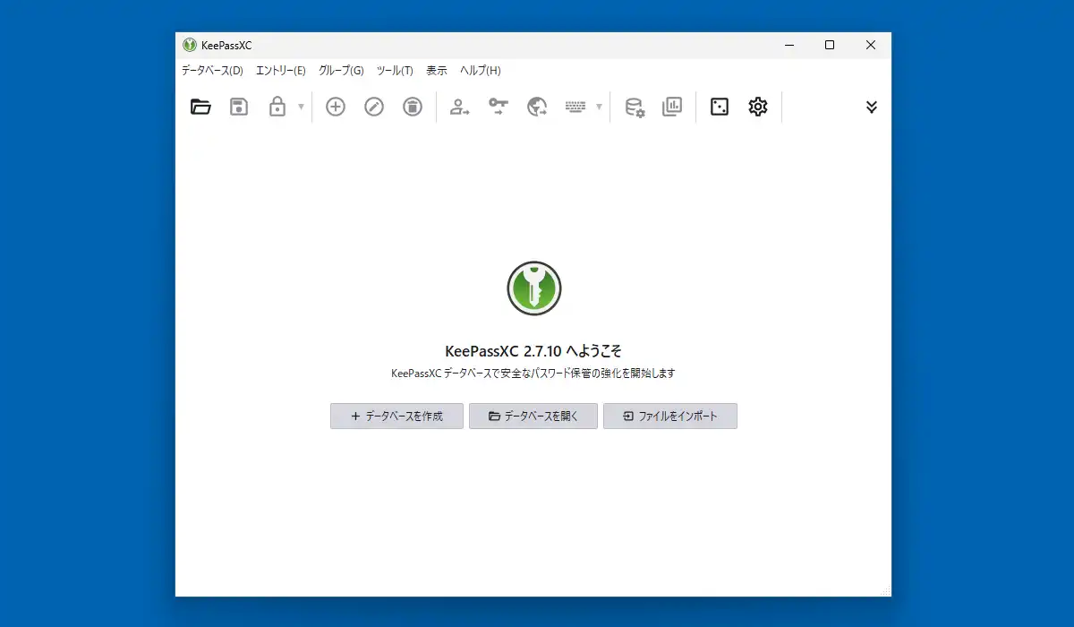Click the データベースを開く button
The height and width of the screenshot is (627, 1074).
tap(533, 417)
